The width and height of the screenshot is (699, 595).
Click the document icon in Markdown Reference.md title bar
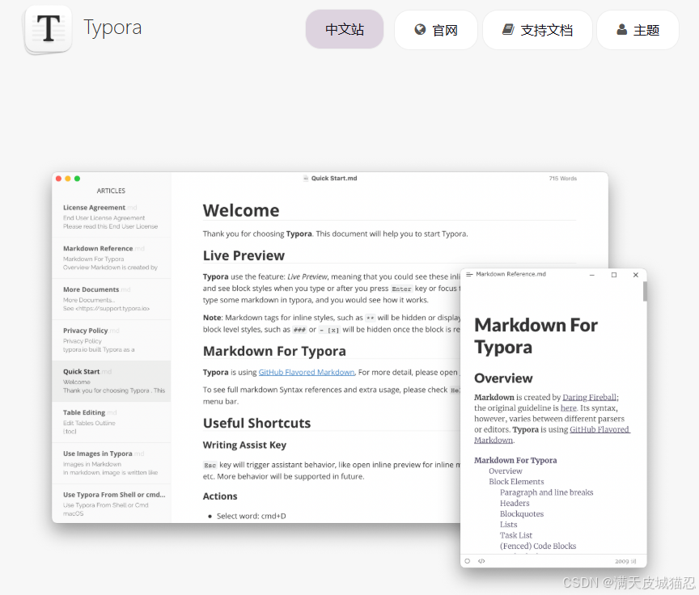[x=470, y=274]
